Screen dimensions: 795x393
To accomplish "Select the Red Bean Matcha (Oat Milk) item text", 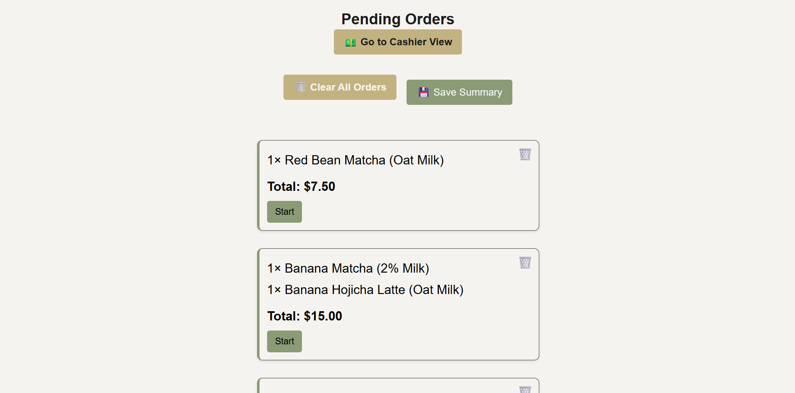I will (x=355, y=160).
